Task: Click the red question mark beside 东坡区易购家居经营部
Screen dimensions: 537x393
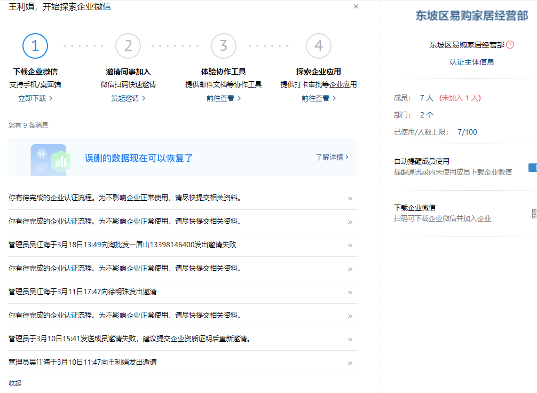Action: [x=510, y=44]
